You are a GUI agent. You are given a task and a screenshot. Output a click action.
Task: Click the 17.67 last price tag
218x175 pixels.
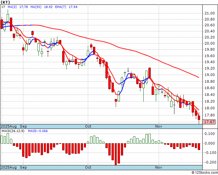[209, 122]
